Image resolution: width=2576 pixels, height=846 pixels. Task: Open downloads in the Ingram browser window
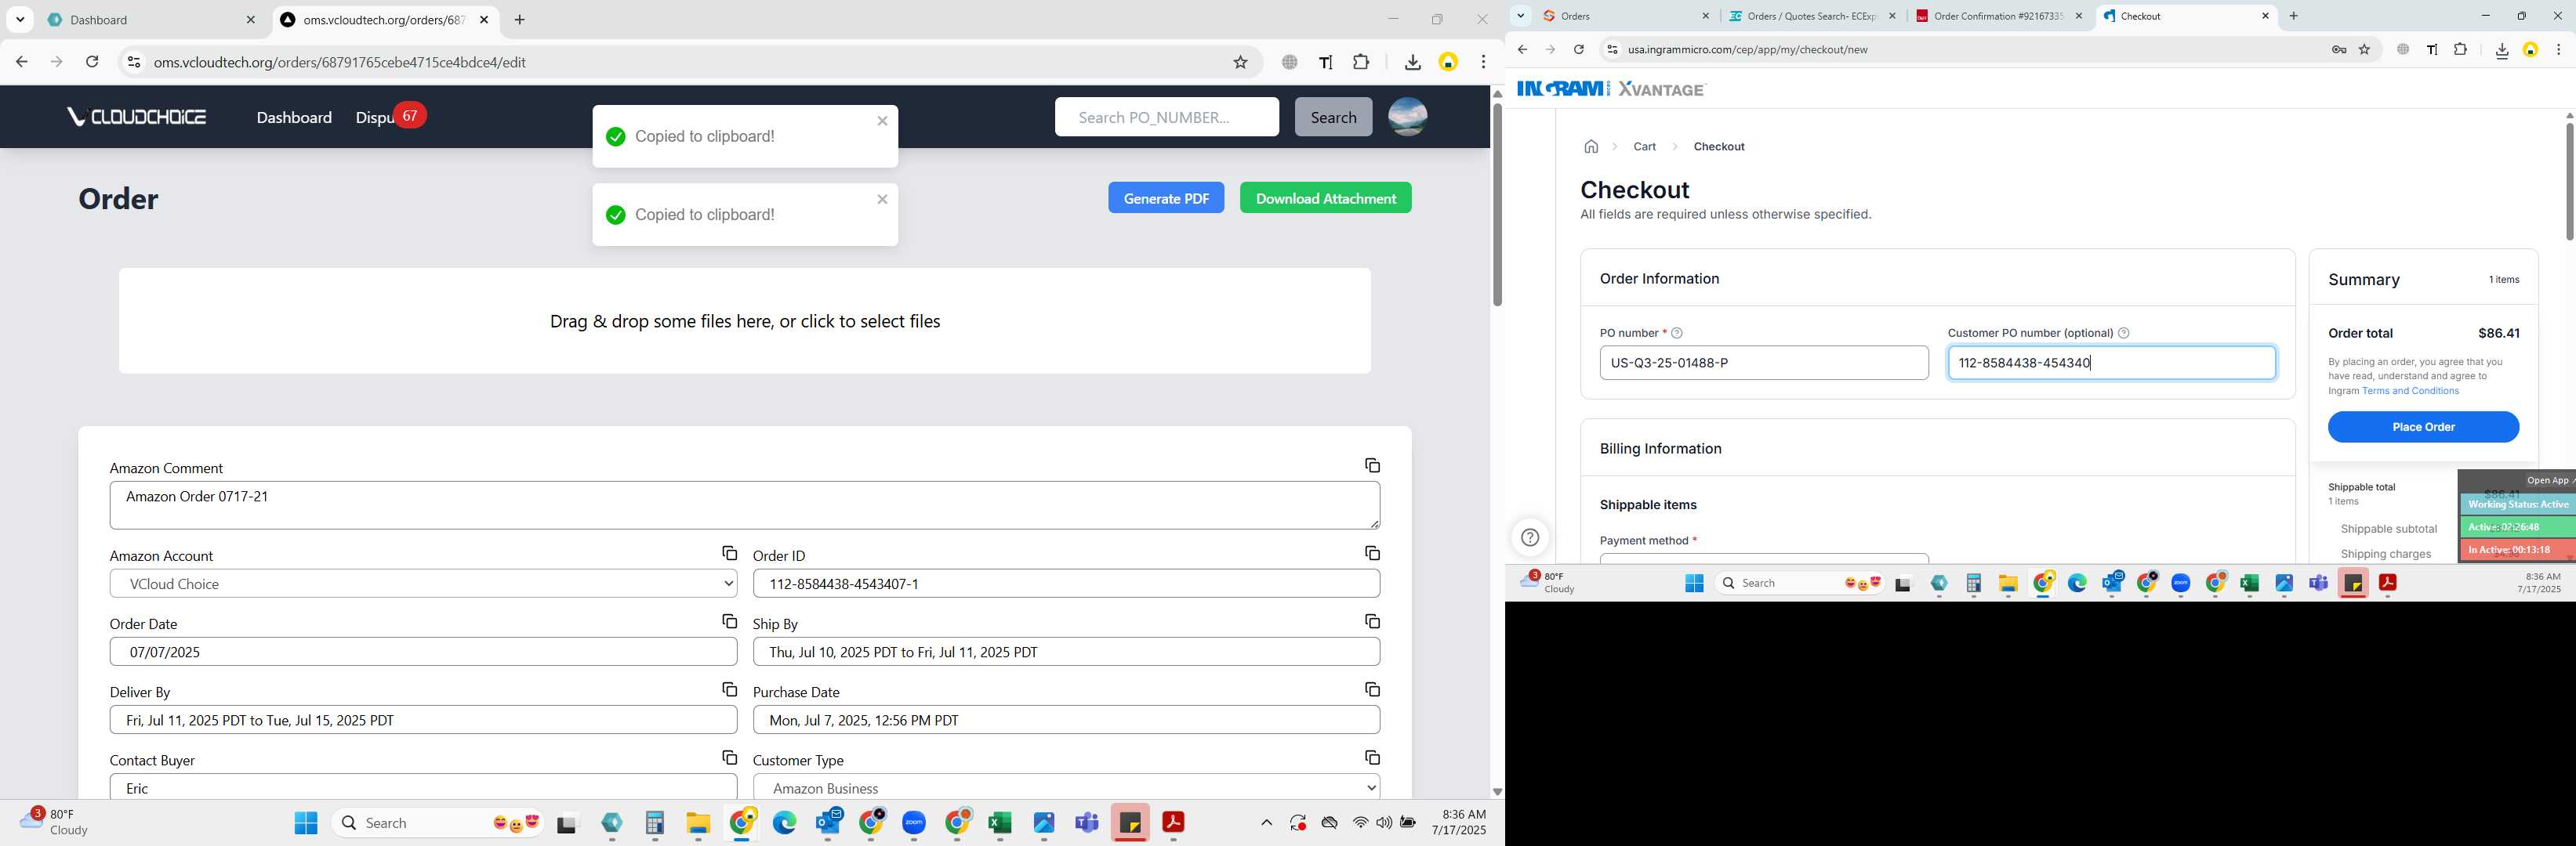tap(2501, 50)
